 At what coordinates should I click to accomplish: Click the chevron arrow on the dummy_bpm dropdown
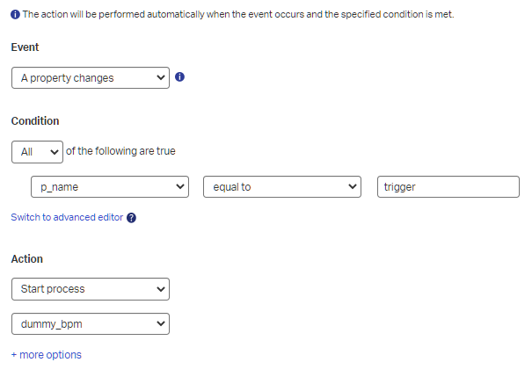pyautogui.click(x=160, y=324)
